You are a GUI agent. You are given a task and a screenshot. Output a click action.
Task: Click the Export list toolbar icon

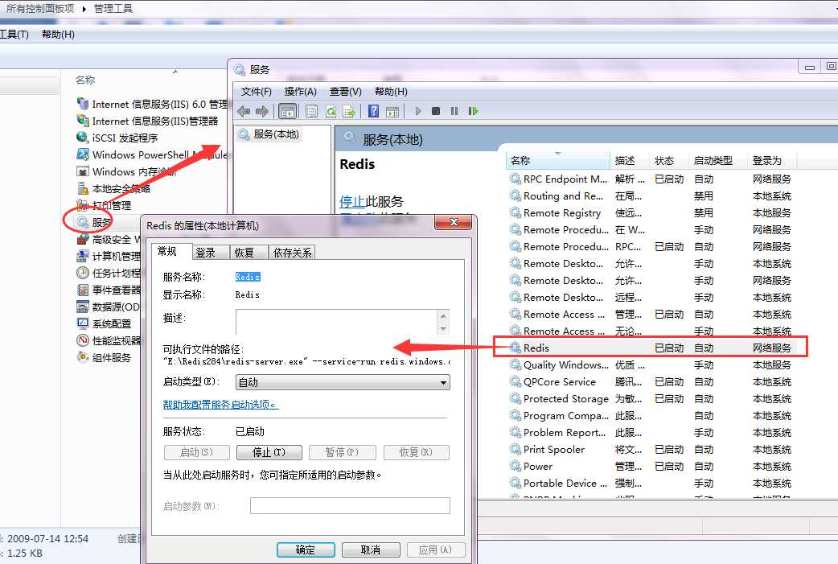click(x=349, y=111)
